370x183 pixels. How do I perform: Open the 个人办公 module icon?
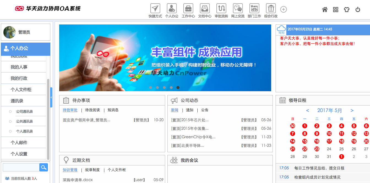(171, 10)
